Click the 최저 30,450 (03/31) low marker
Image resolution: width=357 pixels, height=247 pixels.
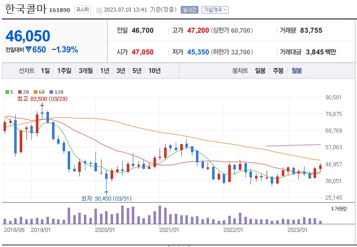click(107, 199)
